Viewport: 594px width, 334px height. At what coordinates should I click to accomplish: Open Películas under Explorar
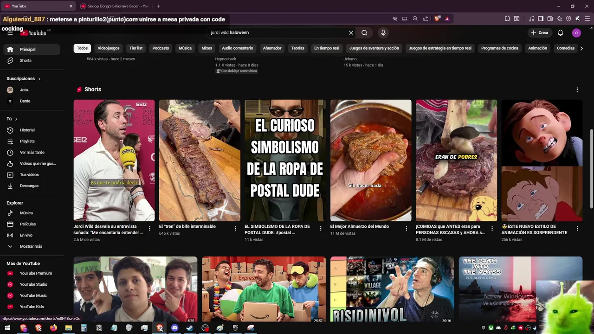(32, 224)
